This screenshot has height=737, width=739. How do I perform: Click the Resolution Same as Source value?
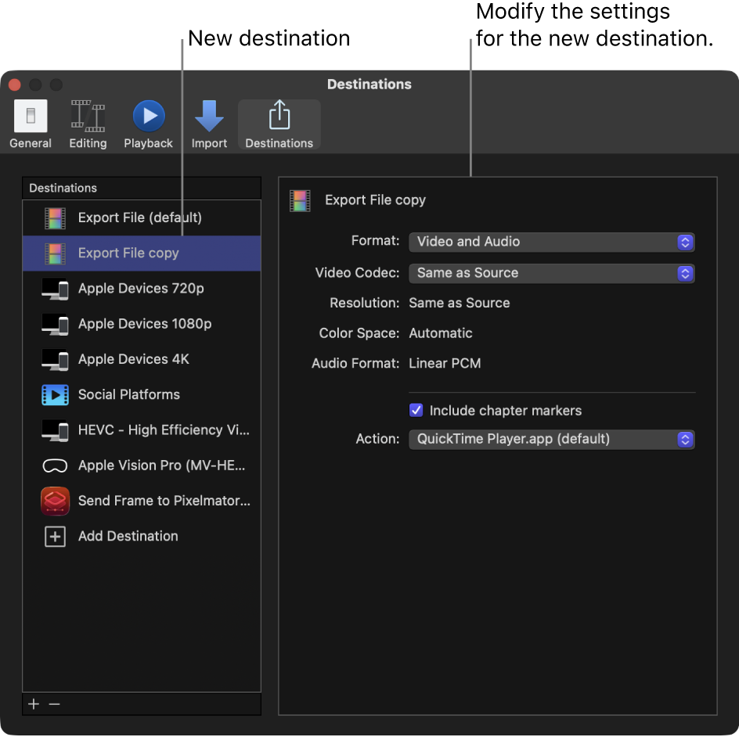tap(459, 303)
